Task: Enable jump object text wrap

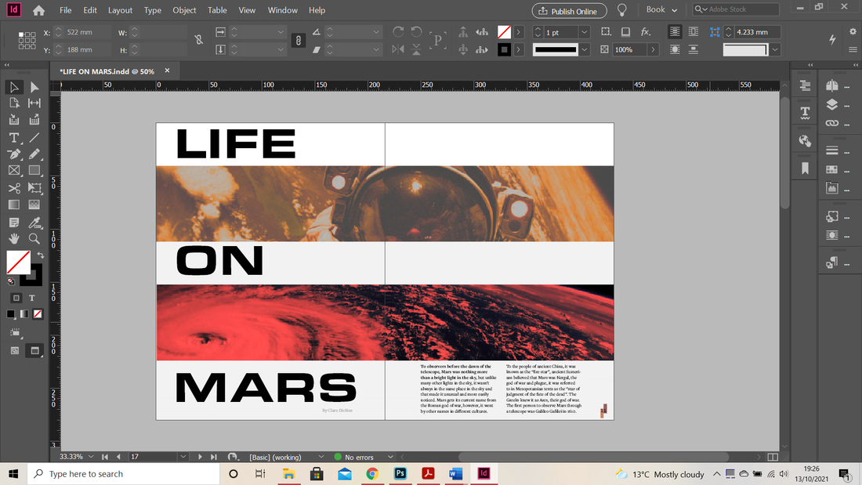Action: pyautogui.click(x=694, y=49)
